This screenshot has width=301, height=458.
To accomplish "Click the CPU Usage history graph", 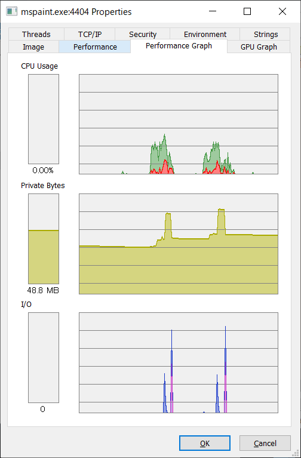I will 179,124.
